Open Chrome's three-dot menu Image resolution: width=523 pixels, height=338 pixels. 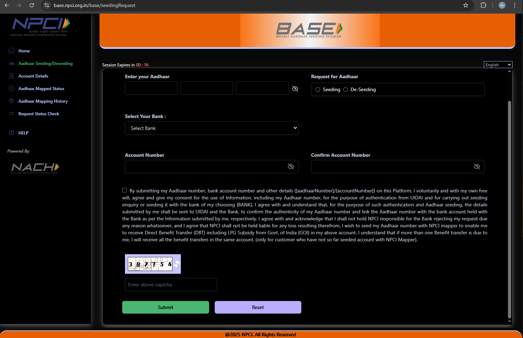pos(515,5)
